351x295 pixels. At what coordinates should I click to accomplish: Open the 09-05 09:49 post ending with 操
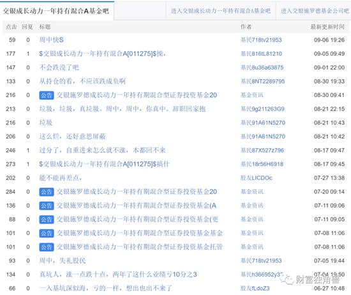click(102, 54)
